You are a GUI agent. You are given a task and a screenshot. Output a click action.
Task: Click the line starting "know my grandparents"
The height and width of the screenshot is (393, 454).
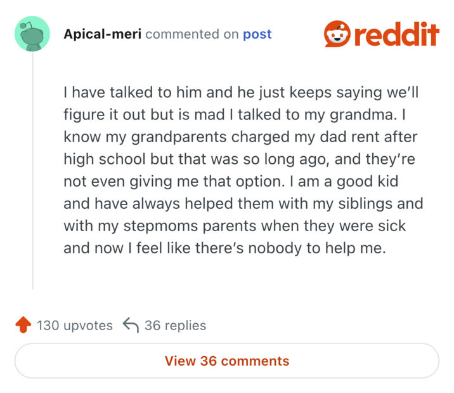pos(240,137)
